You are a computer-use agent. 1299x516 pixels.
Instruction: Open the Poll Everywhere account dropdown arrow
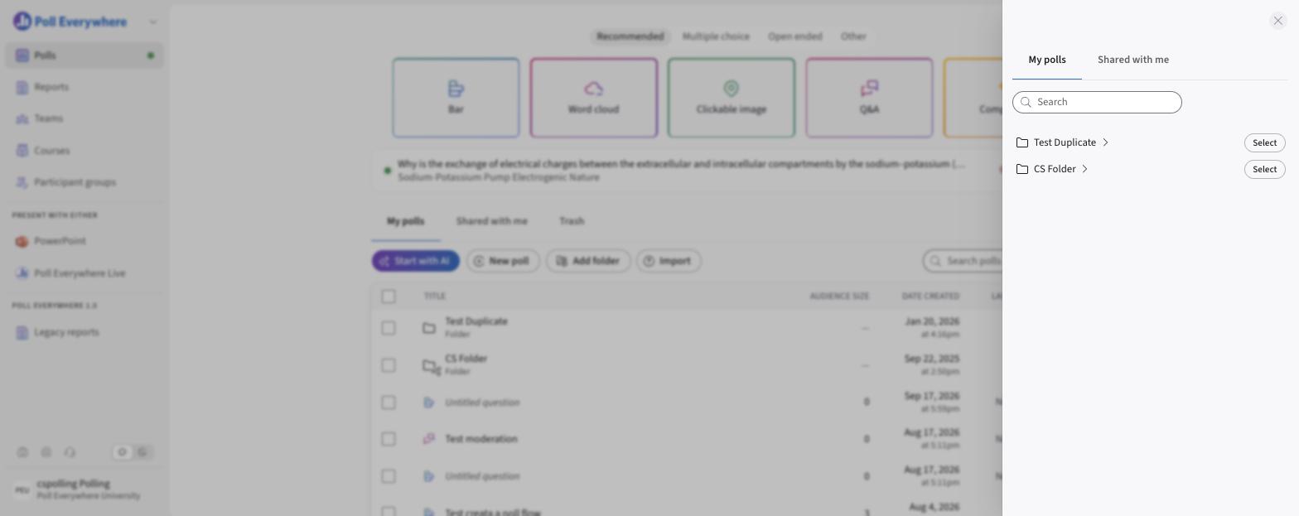pyautogui.click(x=152, y=22)
